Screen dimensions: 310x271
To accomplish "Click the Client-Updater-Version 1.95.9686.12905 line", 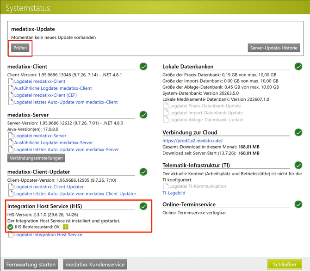I will 62,180.
